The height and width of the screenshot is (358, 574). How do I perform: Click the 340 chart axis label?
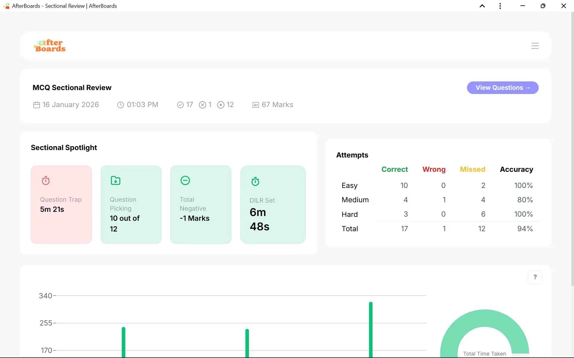click(x=45, y=296)
